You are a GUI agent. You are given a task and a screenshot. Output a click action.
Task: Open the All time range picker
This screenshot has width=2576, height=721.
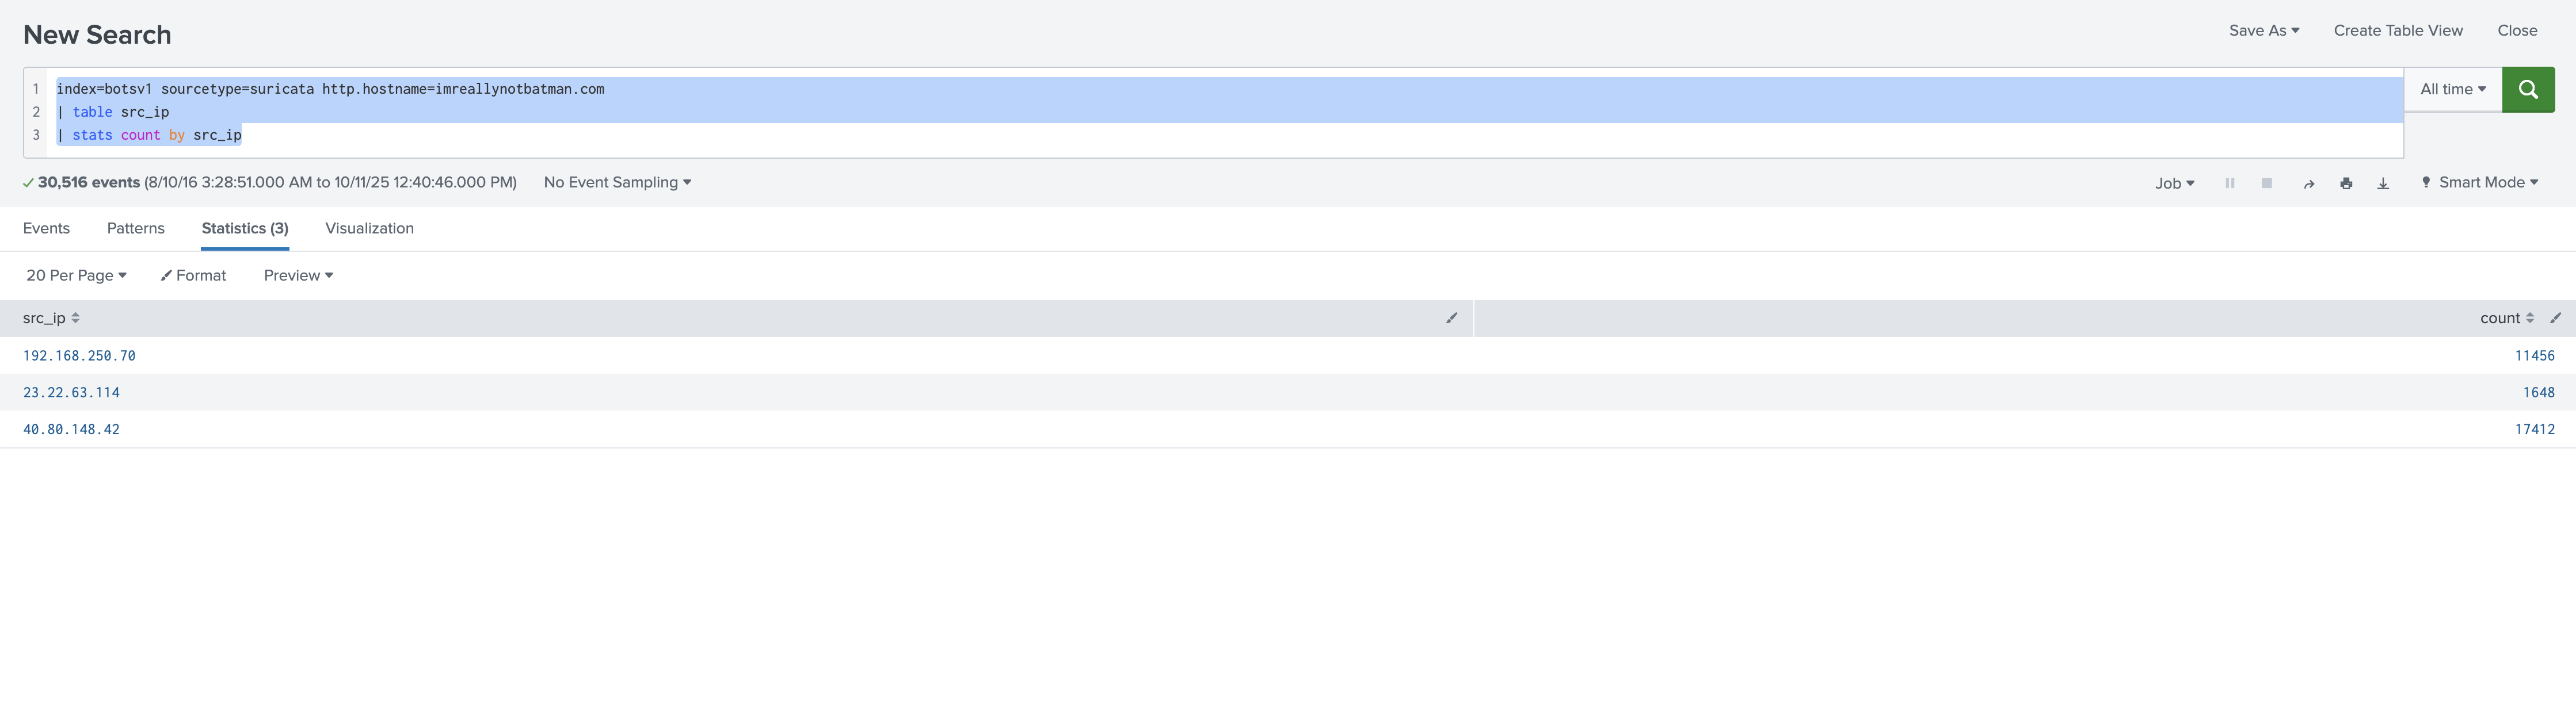click(2452, 90)
